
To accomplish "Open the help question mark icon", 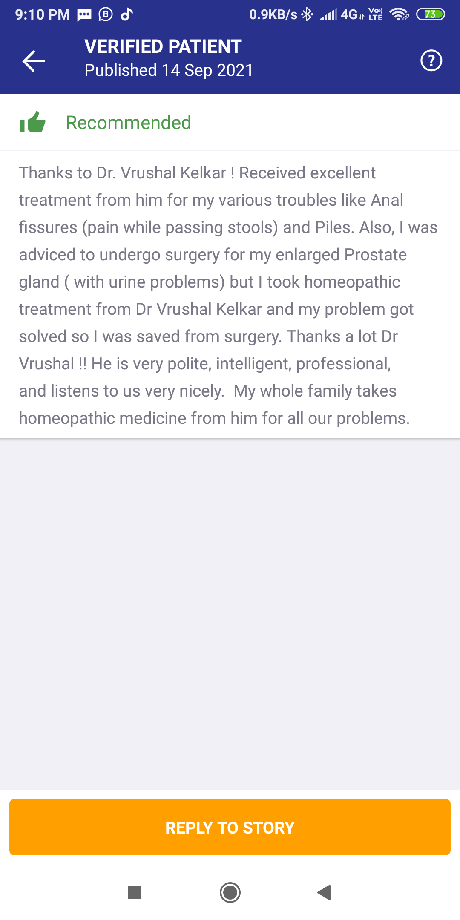I will click(x=431, y=60).
